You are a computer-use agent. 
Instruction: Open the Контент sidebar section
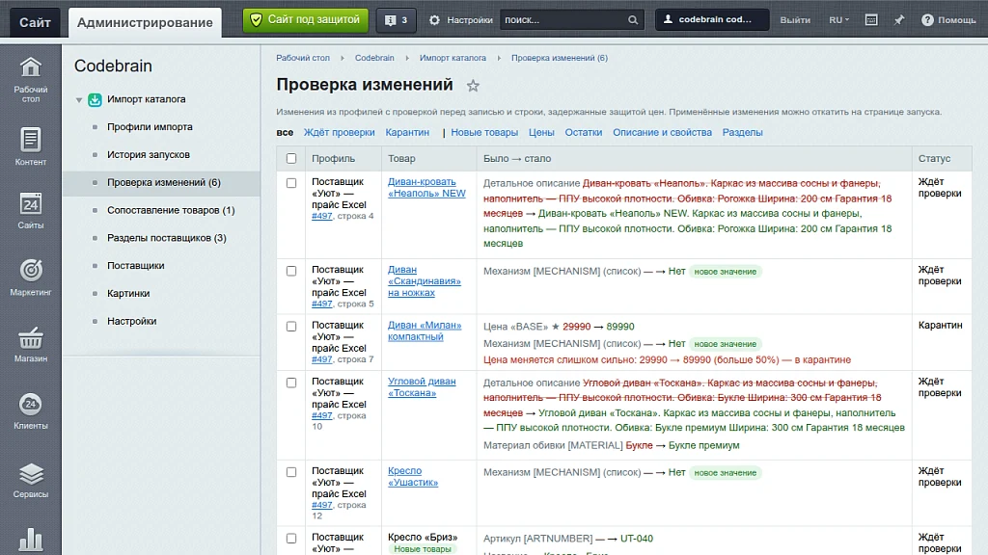pyautogui.click(x=30, y=146)
